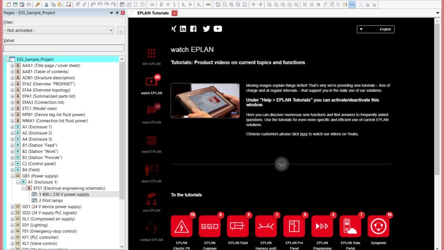
Task: Click the Paste clipboard icon
Action: pyautogui.click(x=60, y=5)
